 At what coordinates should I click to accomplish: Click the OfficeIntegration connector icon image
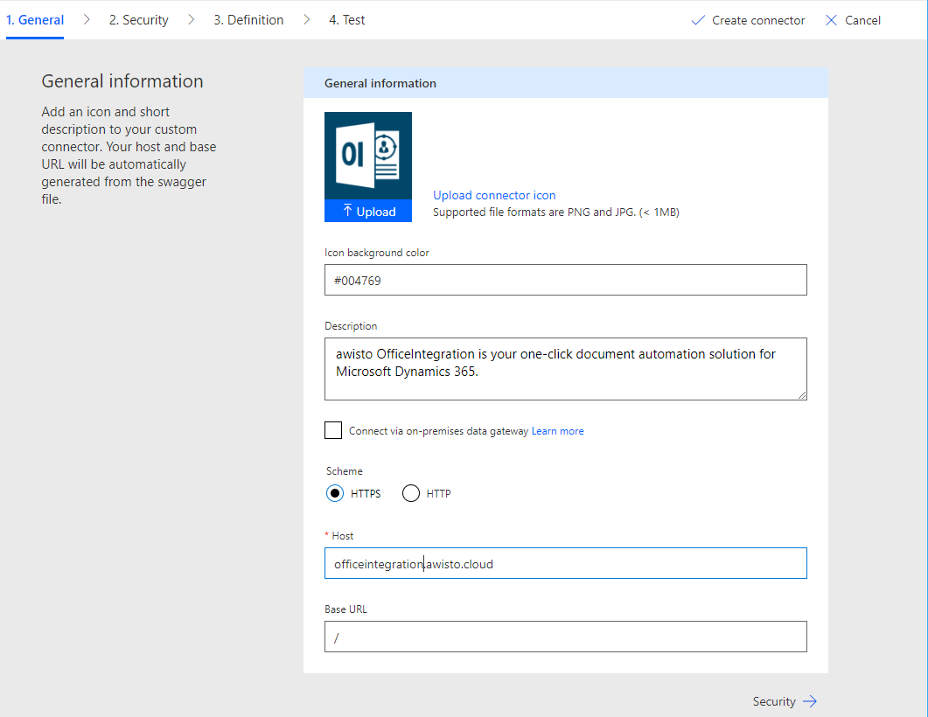[x=368, y=156]
